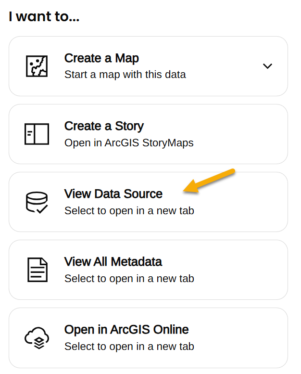Open the View Data Source card

tap(148, 202)
